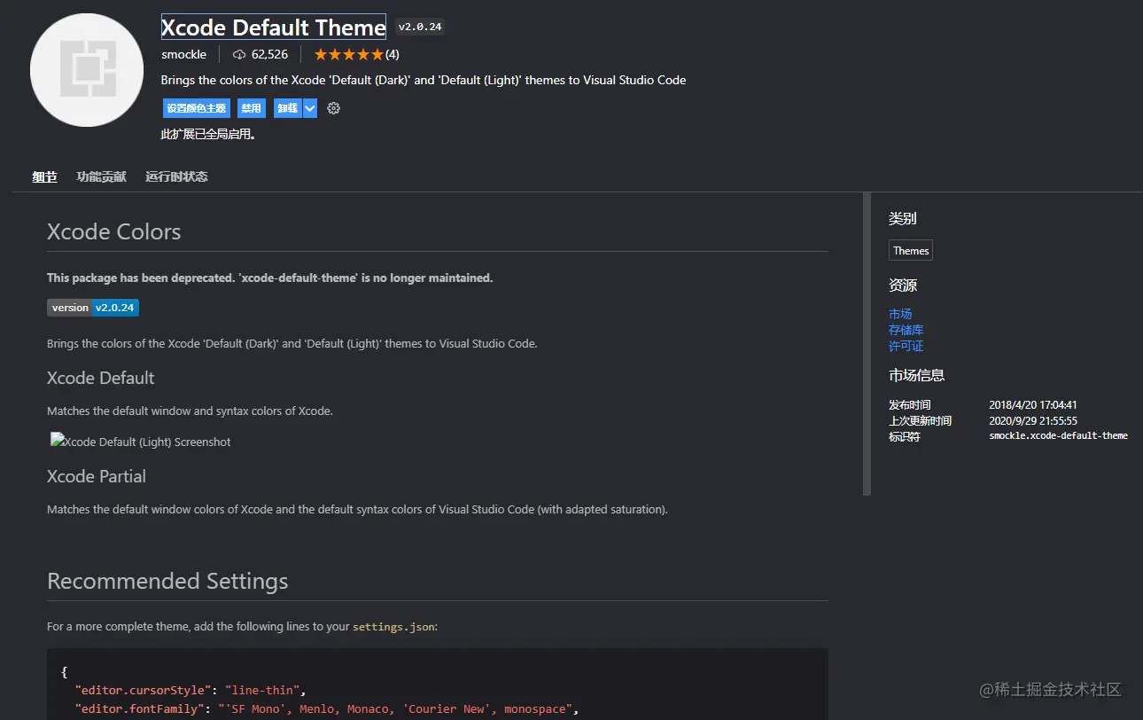Click the Recommended Settings heading
Image resolution: width=1143 pixels, height=720 pixels.
click(167, 581)
